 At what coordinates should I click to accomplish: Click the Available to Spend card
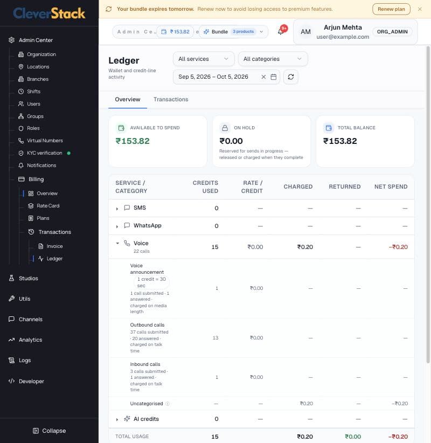[x=158, y=141]
